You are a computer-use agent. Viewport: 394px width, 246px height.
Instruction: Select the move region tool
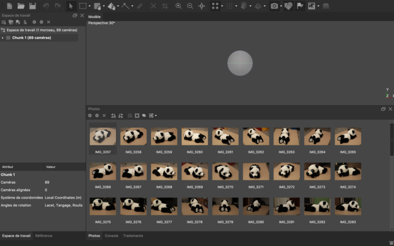pyautogui.click(x=97, y=6)
